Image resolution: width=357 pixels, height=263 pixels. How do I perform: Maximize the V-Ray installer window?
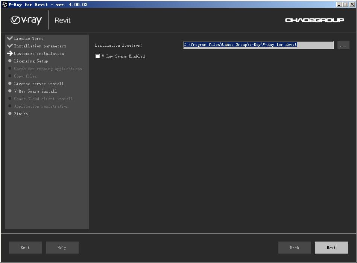[x=345, y=4]
